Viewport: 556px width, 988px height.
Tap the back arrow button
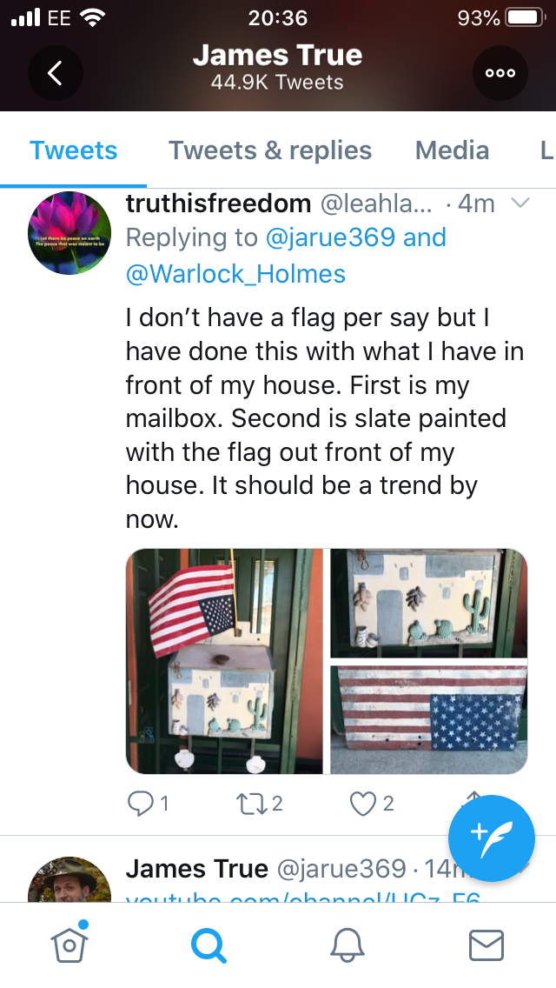coord(56,73)
